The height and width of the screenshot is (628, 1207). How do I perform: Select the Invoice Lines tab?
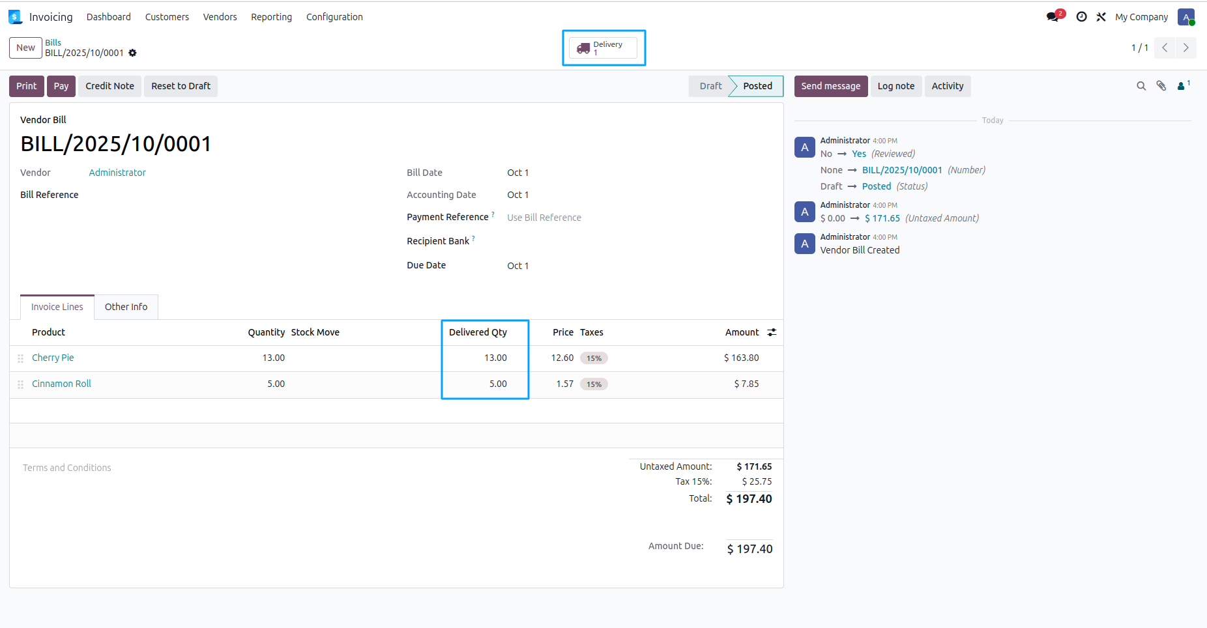57,307
